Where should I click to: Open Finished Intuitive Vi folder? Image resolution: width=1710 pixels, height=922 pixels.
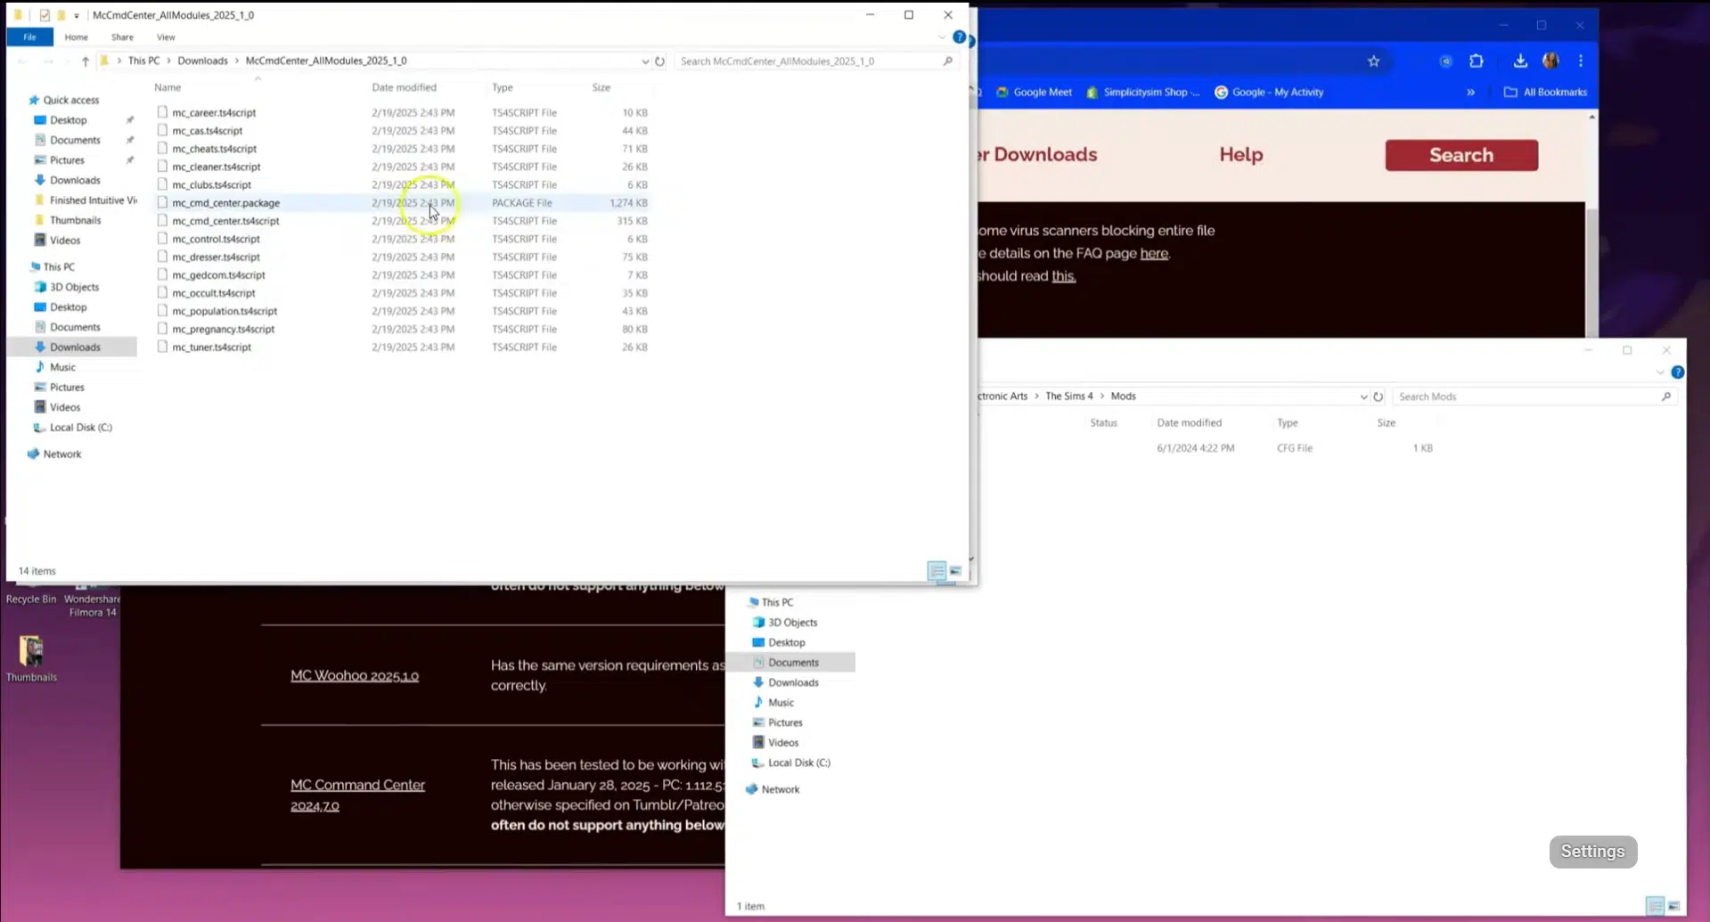[x=93, y=200]
